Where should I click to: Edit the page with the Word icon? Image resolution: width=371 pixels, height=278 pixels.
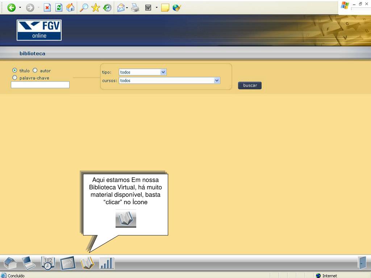(148, 8)
